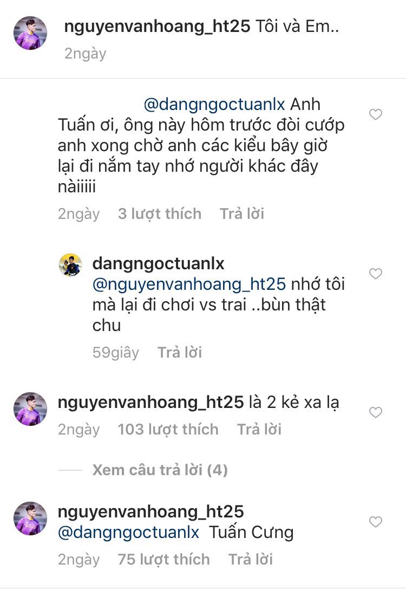The width and height of the screenshot is (406, 590).
Task: Tap @nguyenvanhoang_ht25 mention in dangngoctuanlx's reply
Action: (x=189, y=284)
